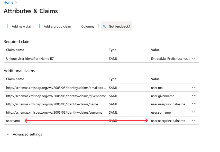The height and width of the screenshot is (152, 220).
Task: Go to the Home breadcrumb link
Action: pyautogui.click(x=8, y=3)
